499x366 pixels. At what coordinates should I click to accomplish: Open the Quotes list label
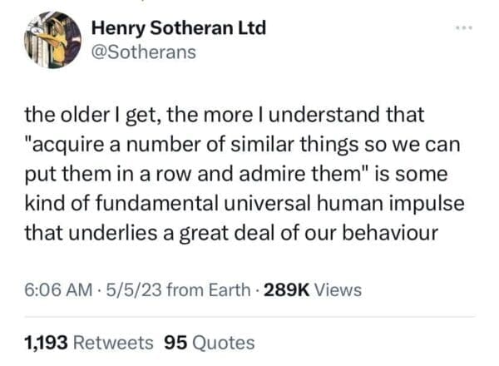point(222,342)
